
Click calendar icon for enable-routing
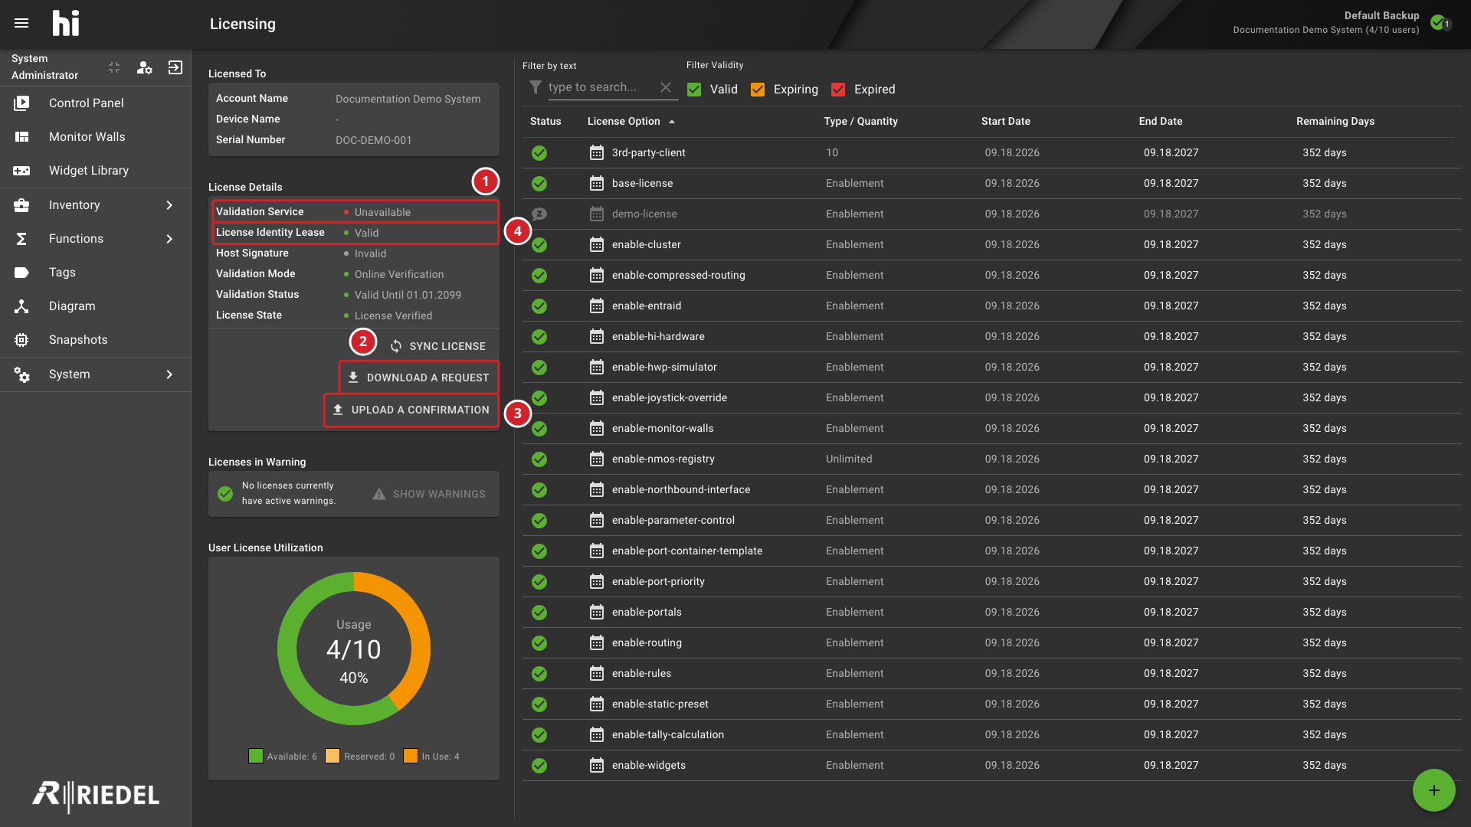click(597, 642)
